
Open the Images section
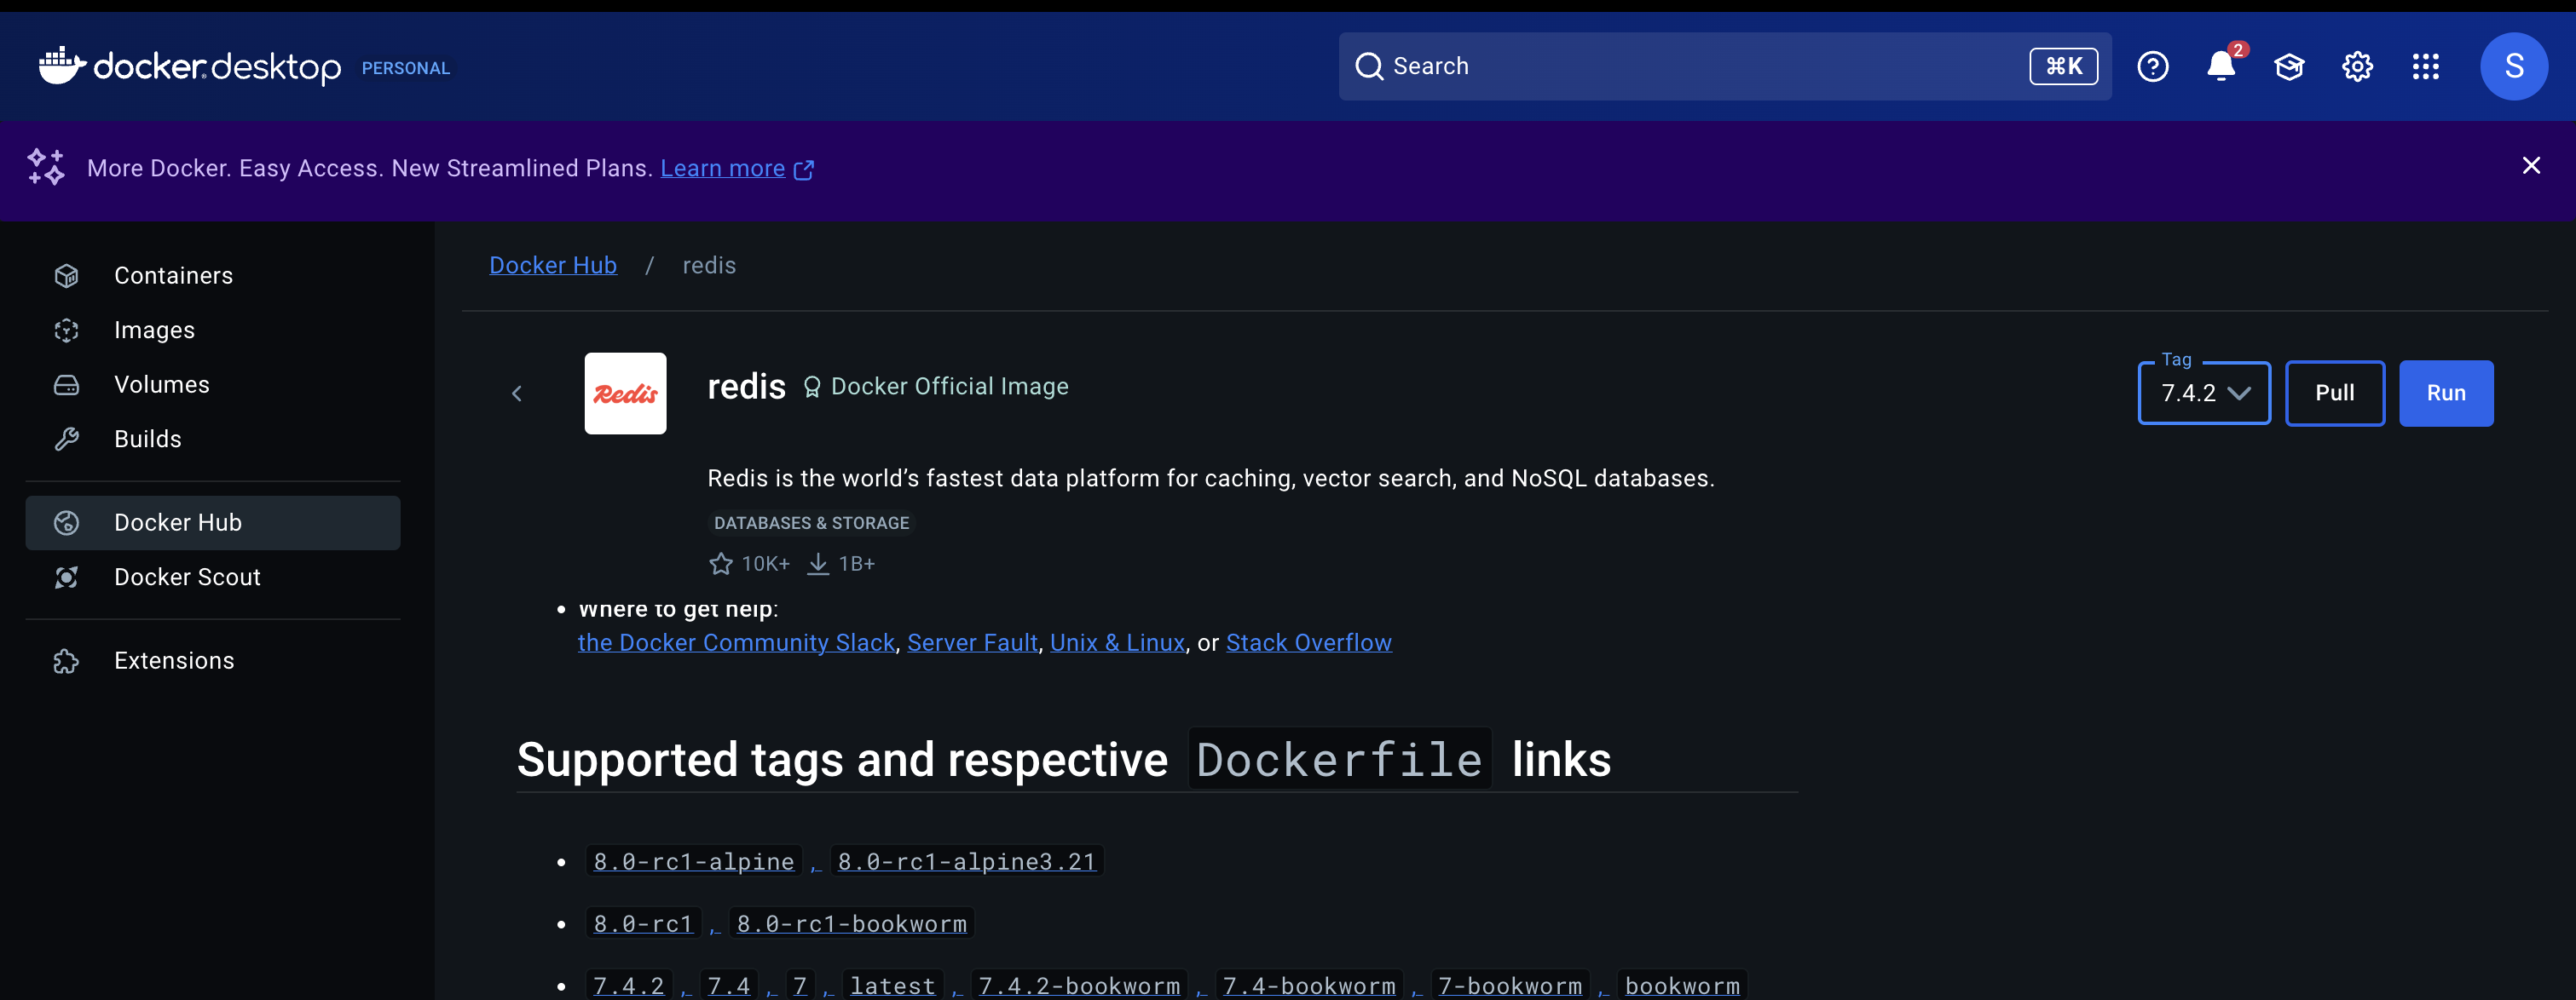click(154, 330)
